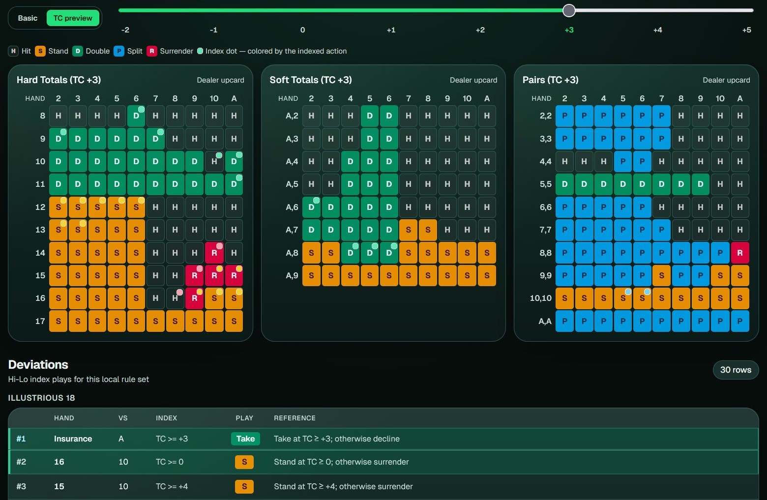
Task: Click the 'Hi-Lo index plays' subtitle
Action: 79,379
